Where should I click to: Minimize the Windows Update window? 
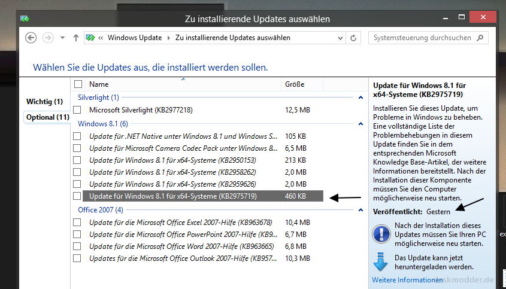[x=446, y=18]
